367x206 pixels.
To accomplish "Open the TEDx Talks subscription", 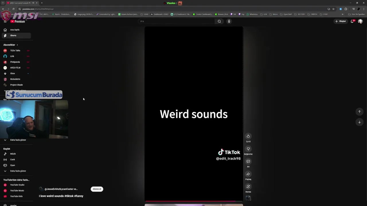I will point(17,51).
